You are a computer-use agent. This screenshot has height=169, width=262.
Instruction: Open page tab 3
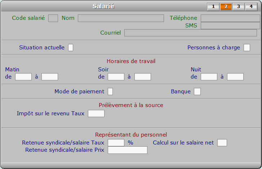click(x=239, y=7)
